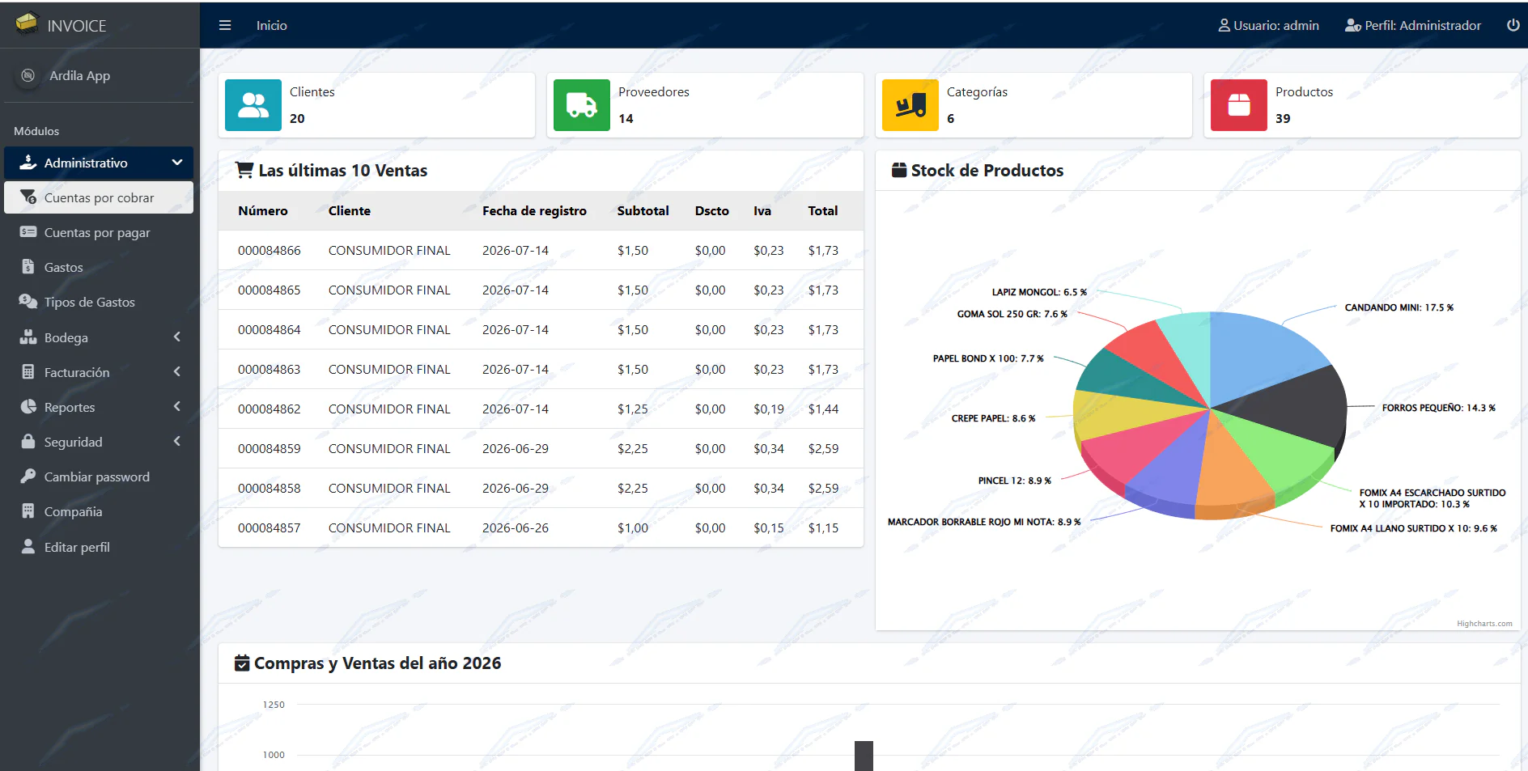
Task: Click the Compañía building icon
Action: coord(28,511)
